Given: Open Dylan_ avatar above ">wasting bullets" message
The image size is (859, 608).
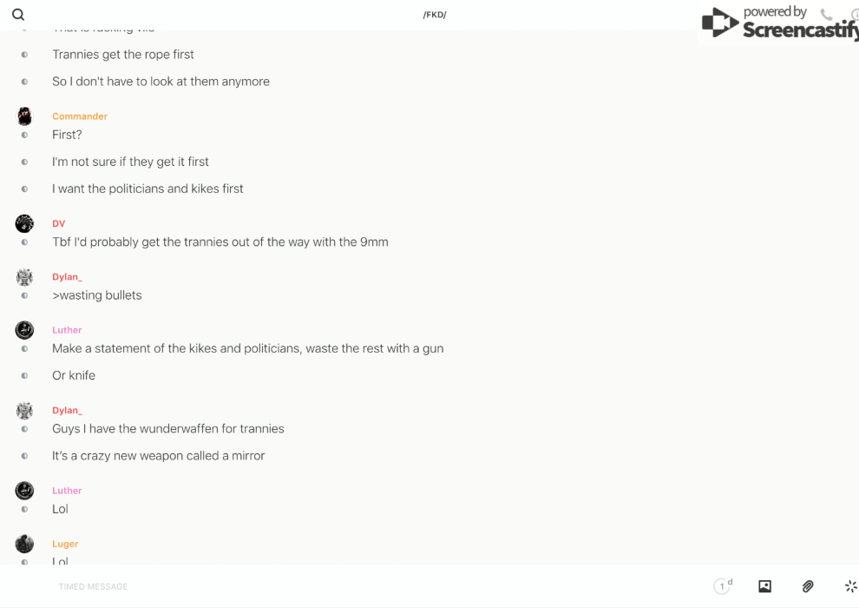Looking at the screenshot, I should tap(24, 277).
